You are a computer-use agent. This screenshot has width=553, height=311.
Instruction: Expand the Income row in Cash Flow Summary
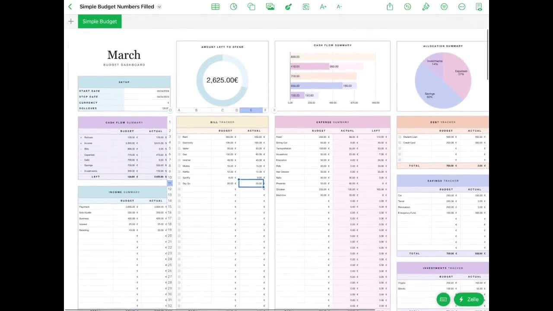click(x=81, y=143)
